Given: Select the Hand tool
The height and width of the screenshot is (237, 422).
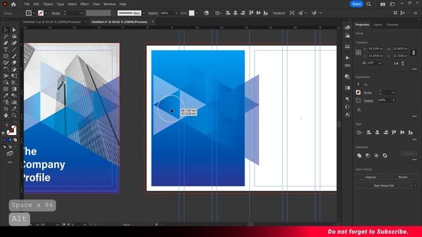Looking at the screenshot, I should [x=6, y=115].
